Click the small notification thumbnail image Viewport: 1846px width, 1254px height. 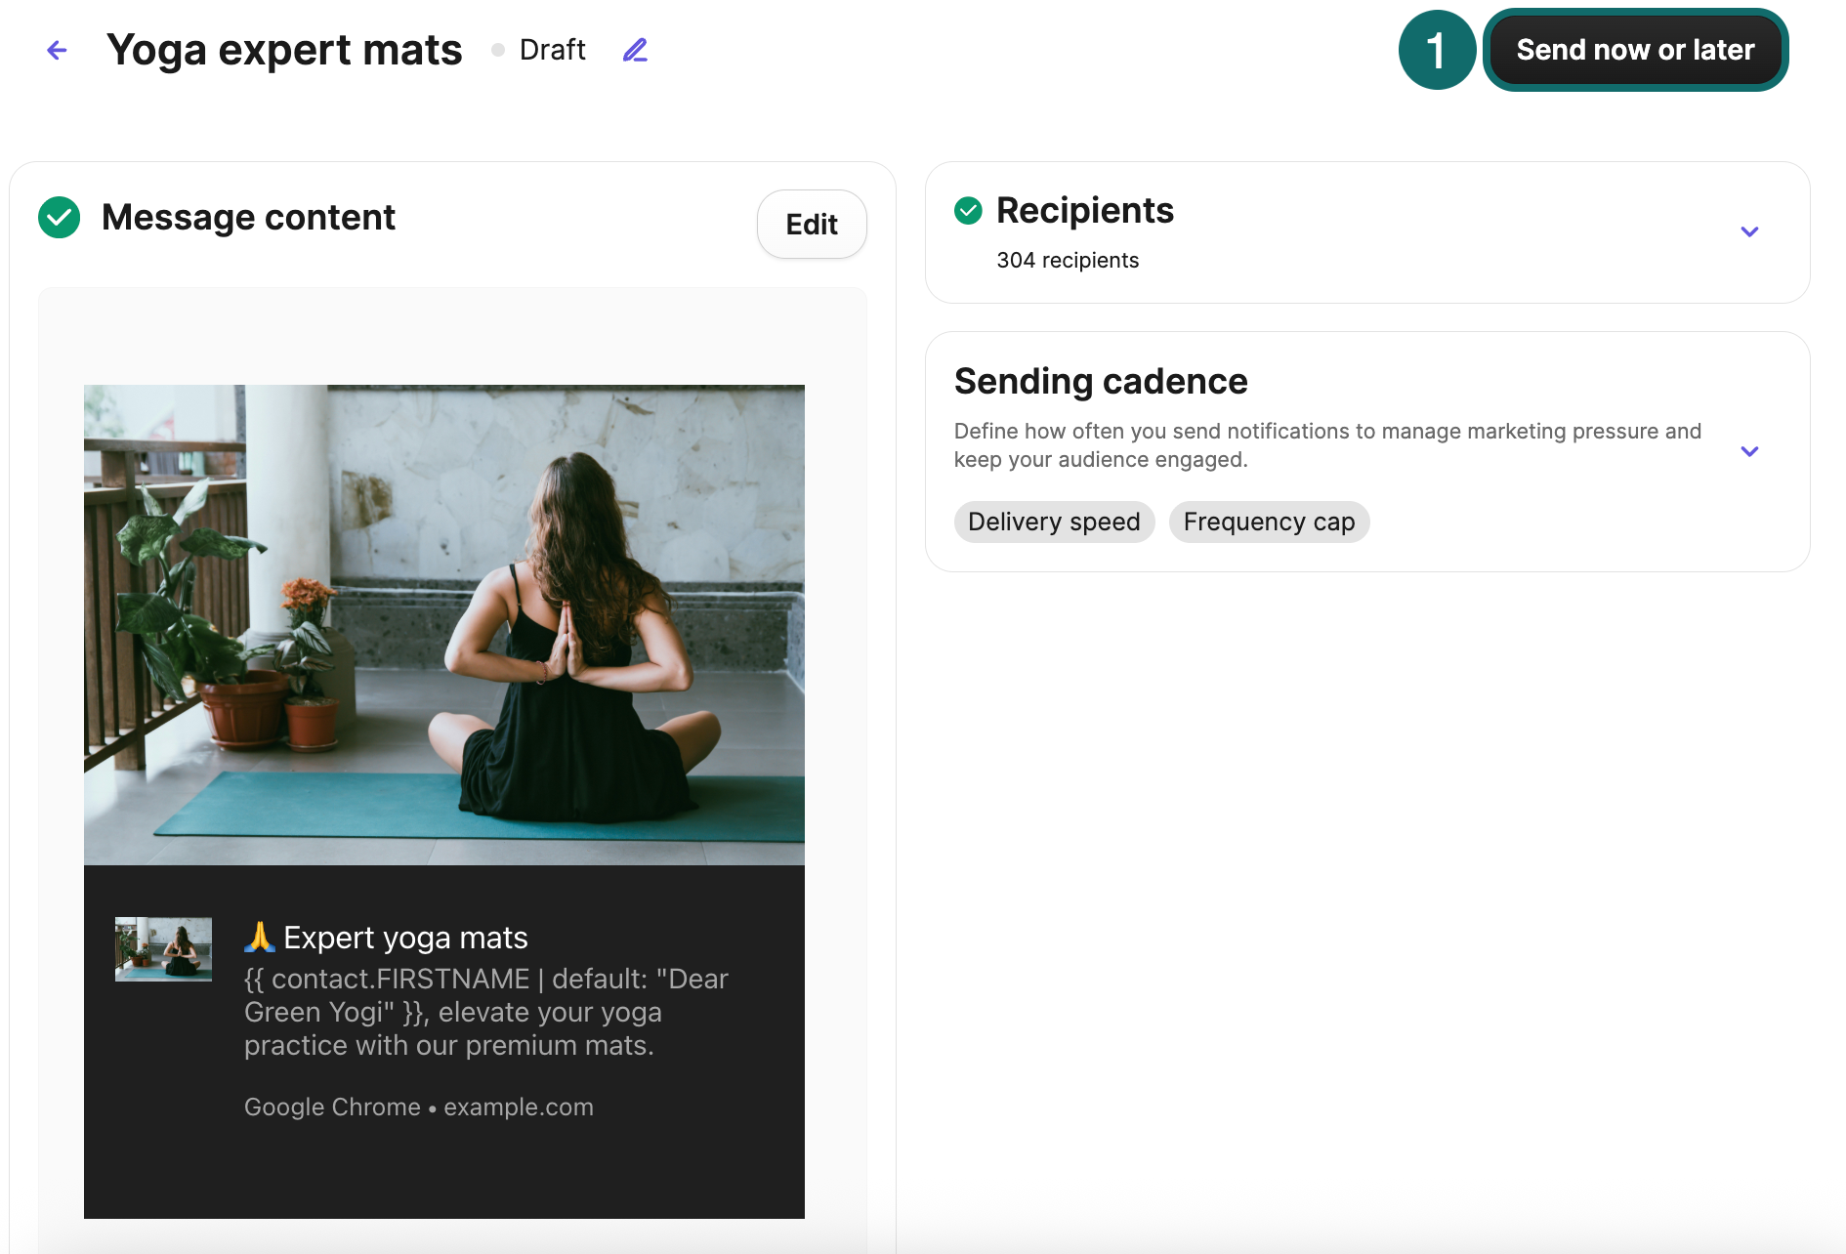click(x=163, y=948)
